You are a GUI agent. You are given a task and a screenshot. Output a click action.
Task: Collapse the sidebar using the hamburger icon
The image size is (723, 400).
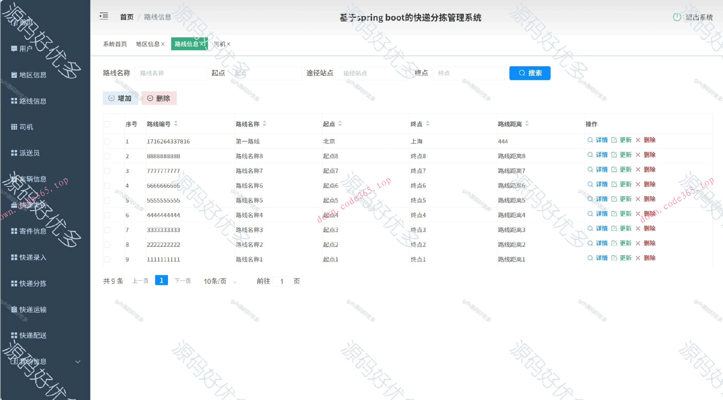click(104, 17)
